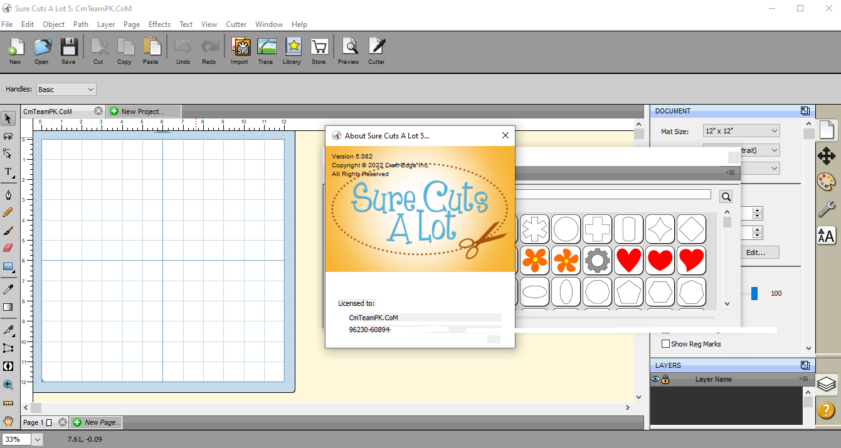
Task: Open the Text AA panel icon
Action: pyautogui.click(x=827, y=236)
